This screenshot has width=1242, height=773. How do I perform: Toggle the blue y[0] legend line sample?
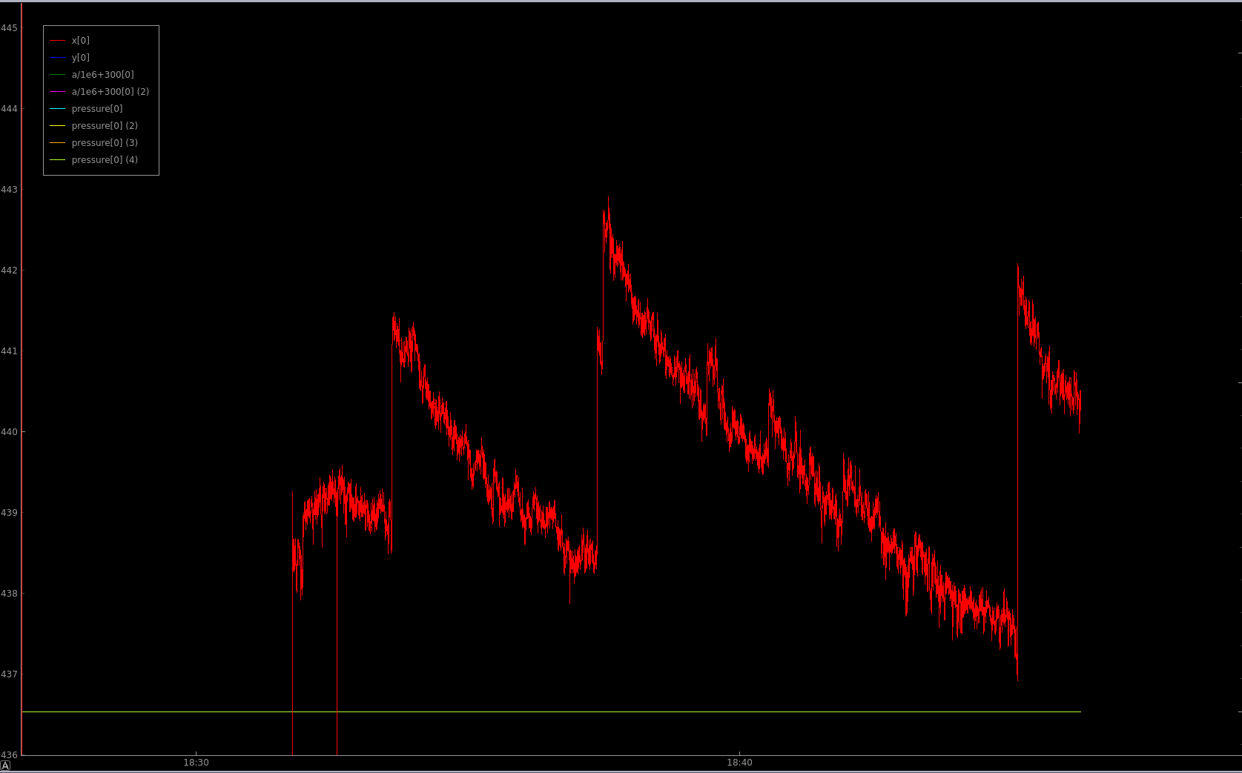click(x=57, y=58)
